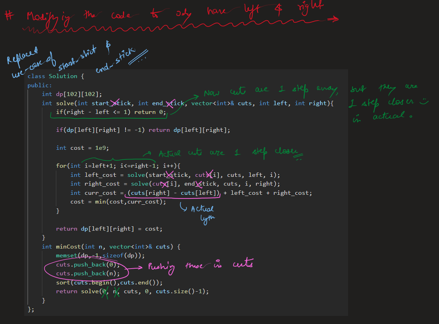Click the "int dp[102][102];" declaration
439x324 pixels.
[x=72, y=94]
